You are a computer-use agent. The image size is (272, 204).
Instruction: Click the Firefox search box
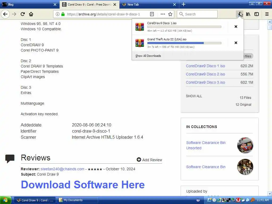coord(197,14)
